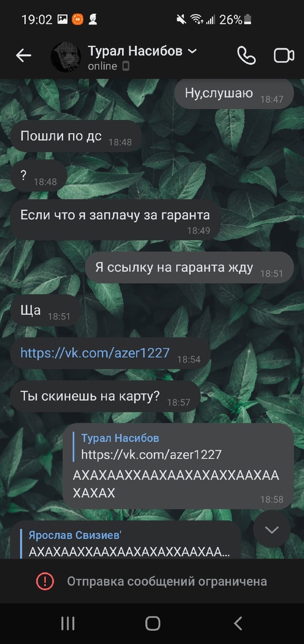Image resolution: width=304 pixels, height=644 pixels.
Task: Open the https://vk.com/azer1227 link message
Action: click(x=95, y=353)
